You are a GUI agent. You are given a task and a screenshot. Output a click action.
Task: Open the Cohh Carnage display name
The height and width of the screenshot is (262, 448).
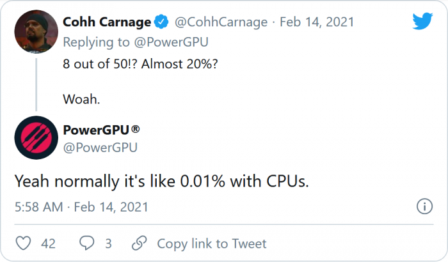pyautogui.click(x=107, y=23)
